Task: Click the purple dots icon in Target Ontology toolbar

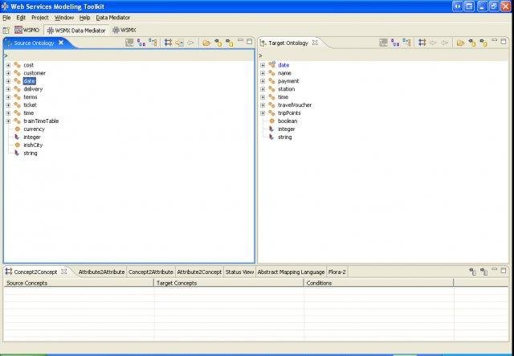Action: (x=395, y=43)
